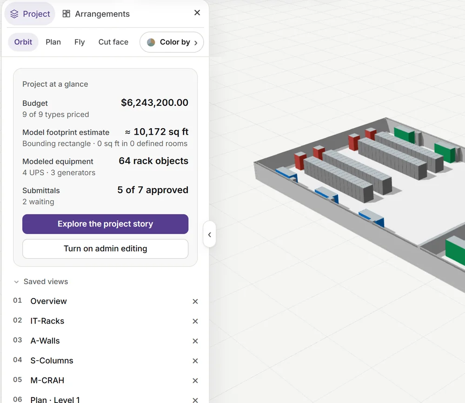Click the '≈ 10,172 sq ft' footprint value
The width and height of the screenshot is (465, 403).
click(x=157, y=132)
